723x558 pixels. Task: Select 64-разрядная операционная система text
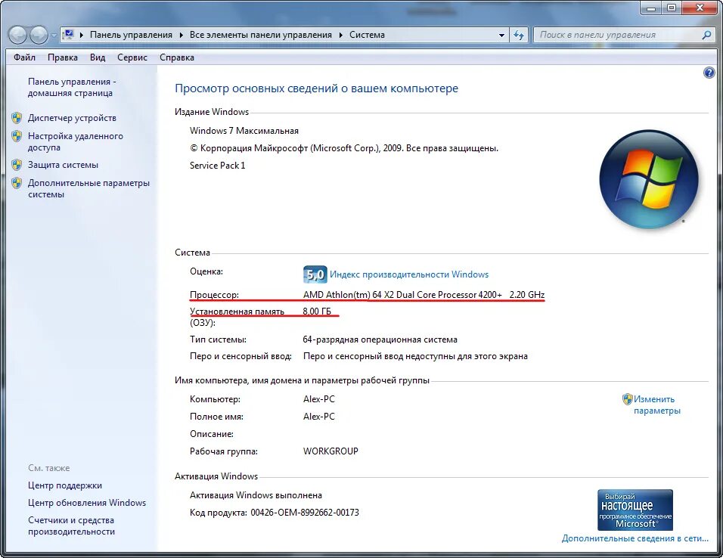pyautogui.click(x=380, y=339)
